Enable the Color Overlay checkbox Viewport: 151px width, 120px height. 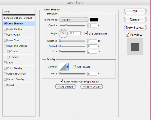tap(5, 68)
